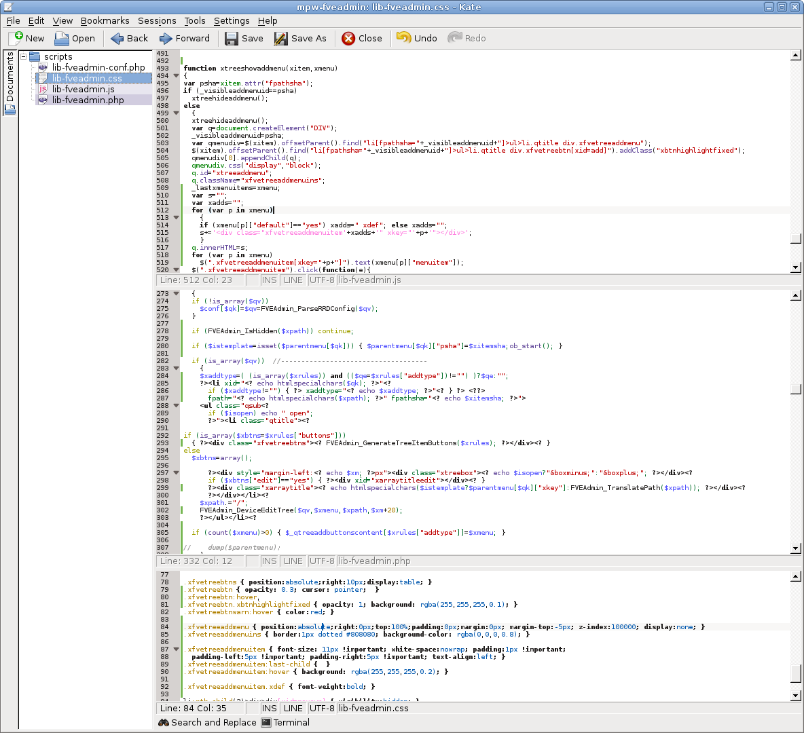Toggle INS mode in the CSS pane status bar

269,708
